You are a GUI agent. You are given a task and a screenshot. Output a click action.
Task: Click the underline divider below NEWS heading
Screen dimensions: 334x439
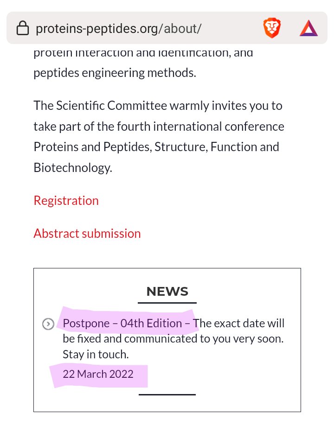point(167,303)
